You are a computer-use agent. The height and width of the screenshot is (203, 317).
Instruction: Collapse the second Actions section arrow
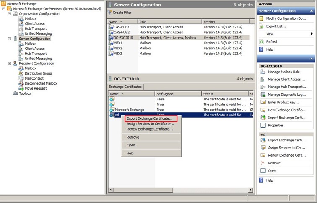click(311, 59)
